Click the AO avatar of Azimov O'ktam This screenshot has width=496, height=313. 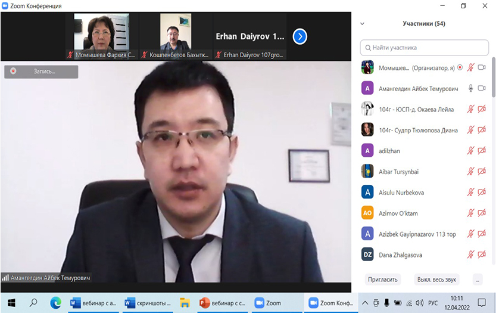(367, 213)
